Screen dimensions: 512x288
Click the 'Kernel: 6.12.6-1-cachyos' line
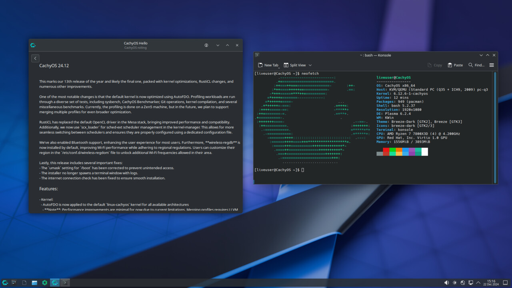[402, 94]
